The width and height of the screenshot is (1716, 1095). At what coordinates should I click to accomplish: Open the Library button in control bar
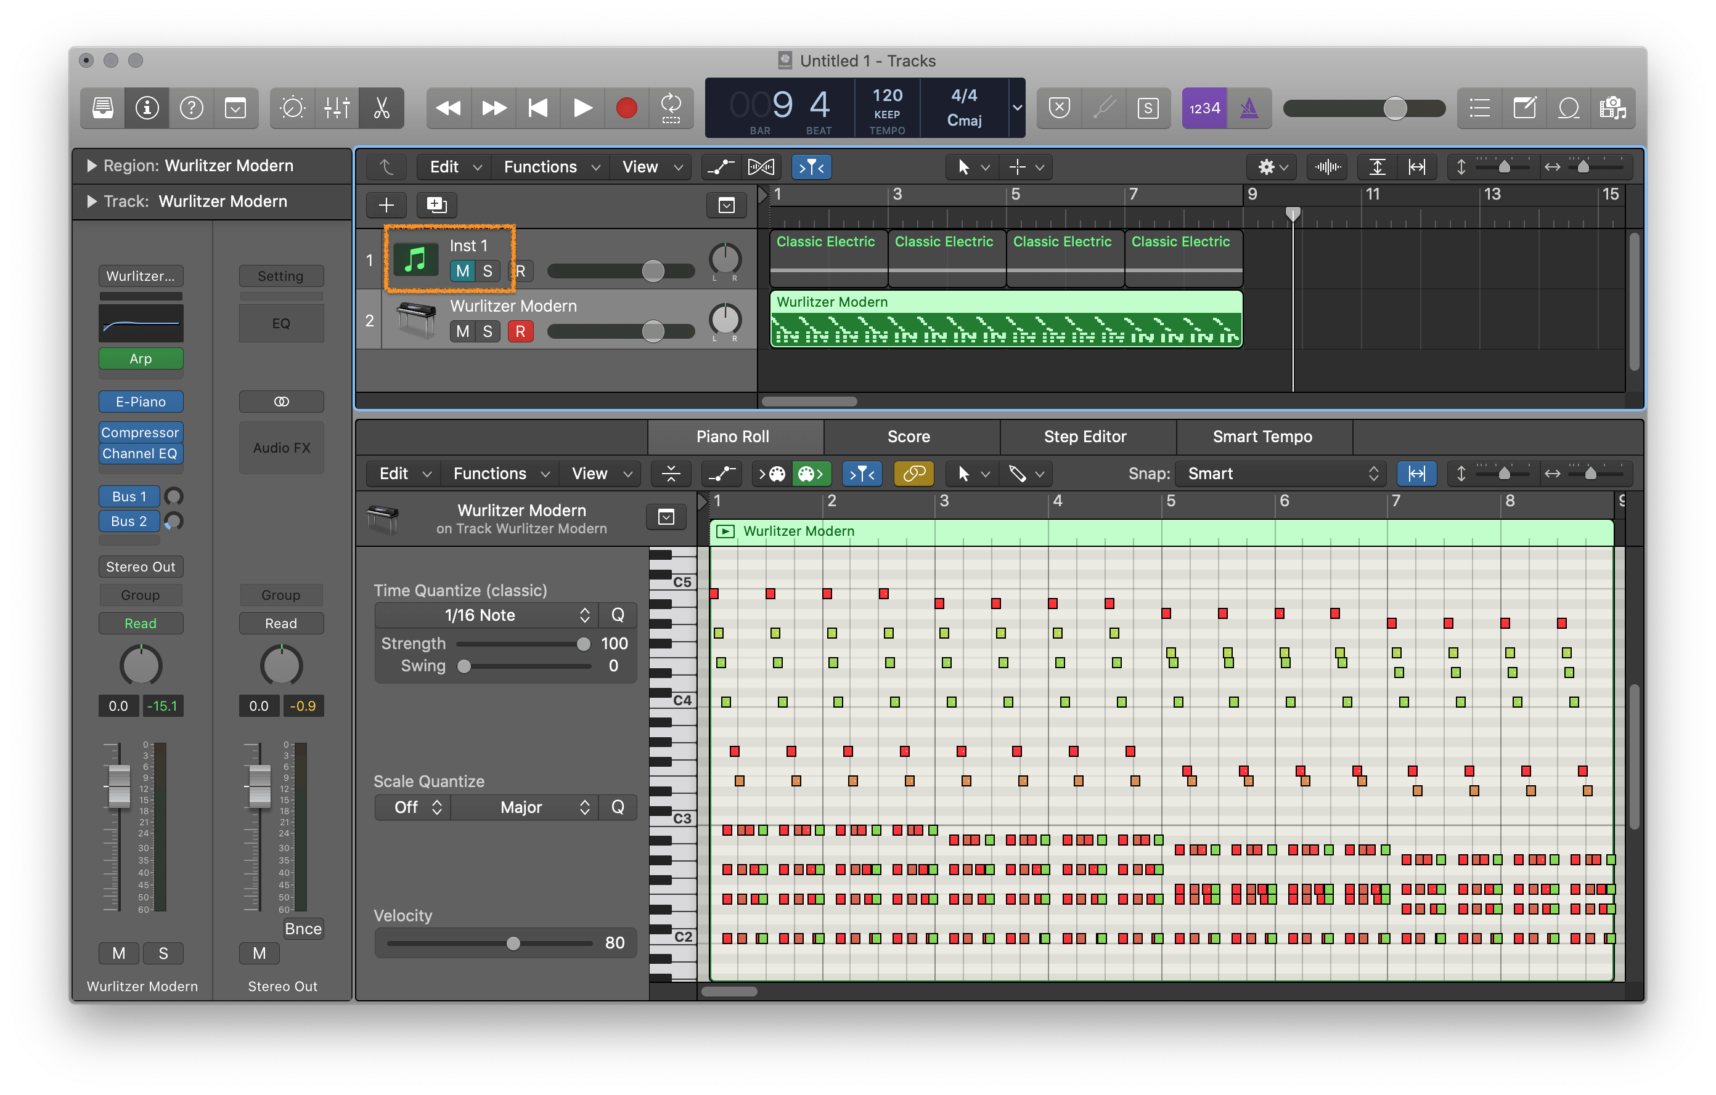click(102, 108)
